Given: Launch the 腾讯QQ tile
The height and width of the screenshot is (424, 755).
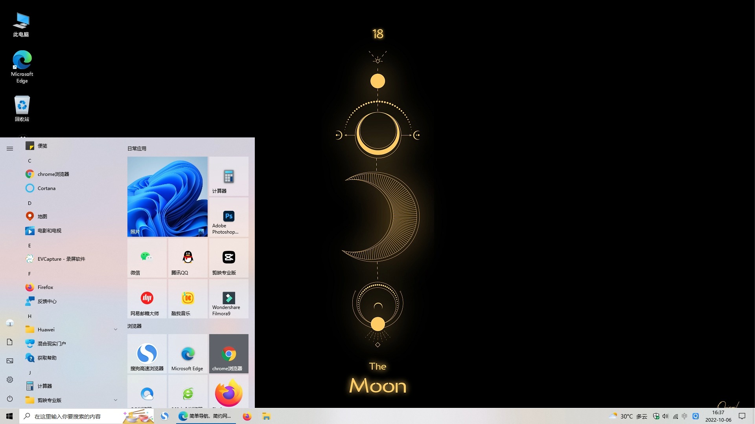Looking at the screenshot, I should click(x=188, y=258).
